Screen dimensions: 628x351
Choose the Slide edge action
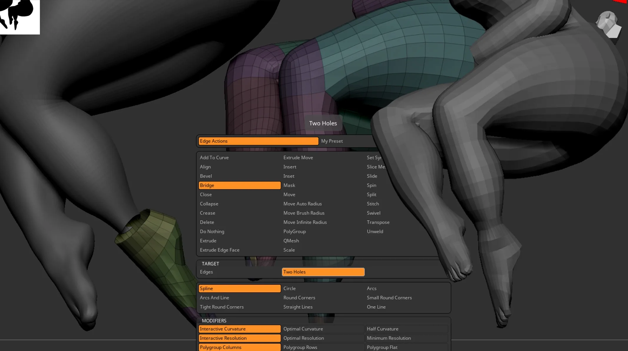coord(372,176)
